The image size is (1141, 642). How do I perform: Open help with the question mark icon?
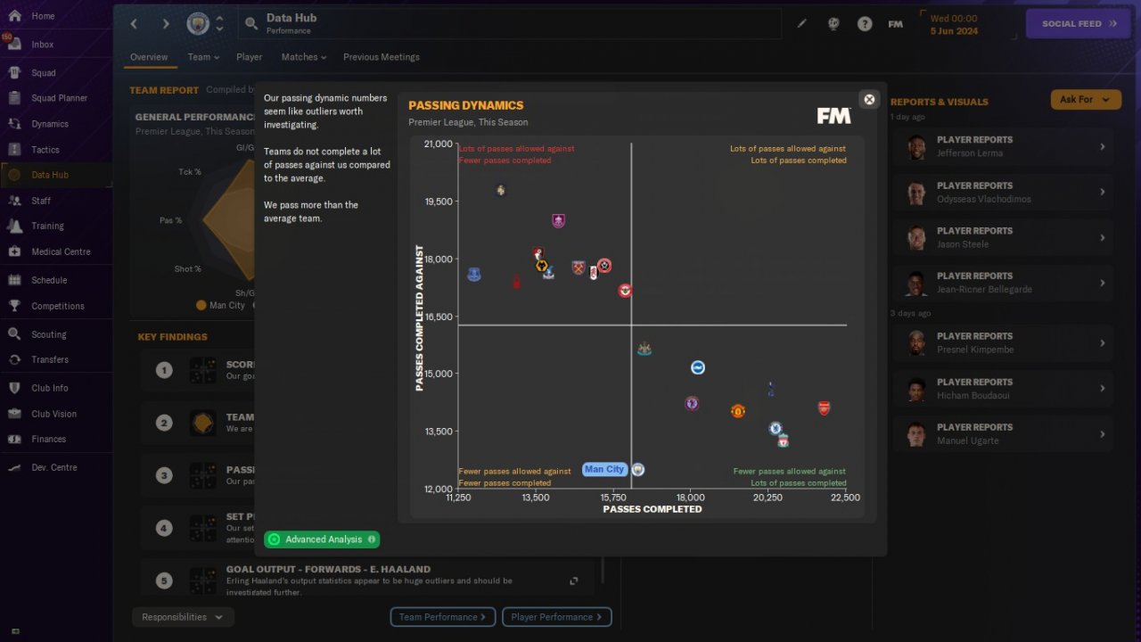(865, 24)
